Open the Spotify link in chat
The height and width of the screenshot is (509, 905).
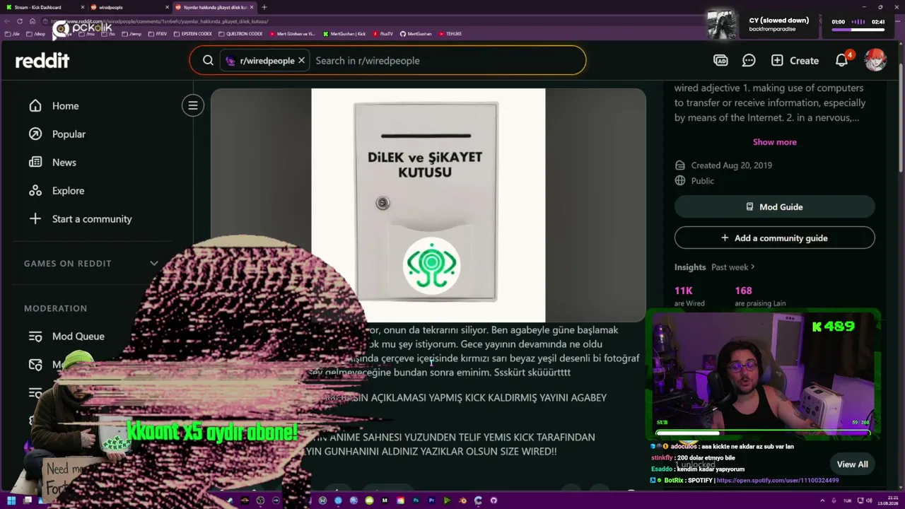[778, 481]
